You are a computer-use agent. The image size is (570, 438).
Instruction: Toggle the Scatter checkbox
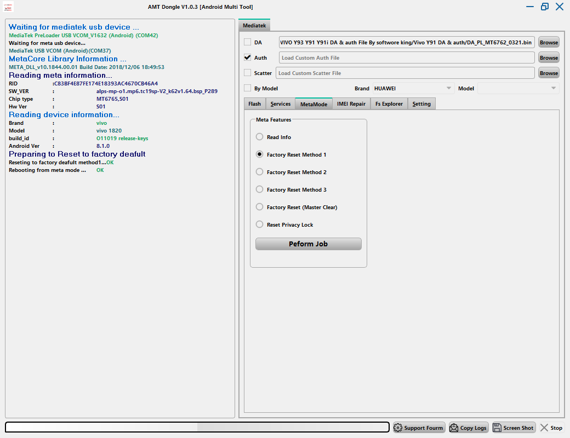248,73
